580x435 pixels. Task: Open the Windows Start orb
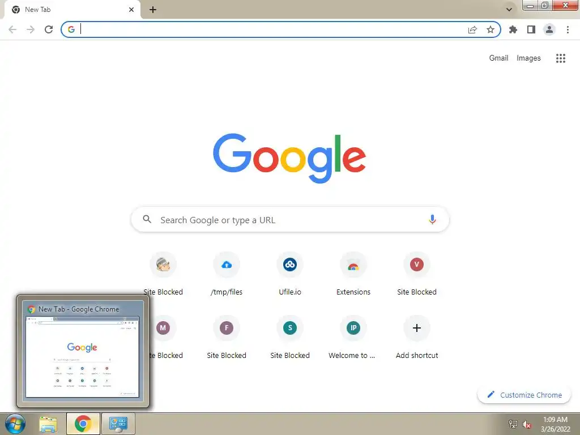click(15, 424)
